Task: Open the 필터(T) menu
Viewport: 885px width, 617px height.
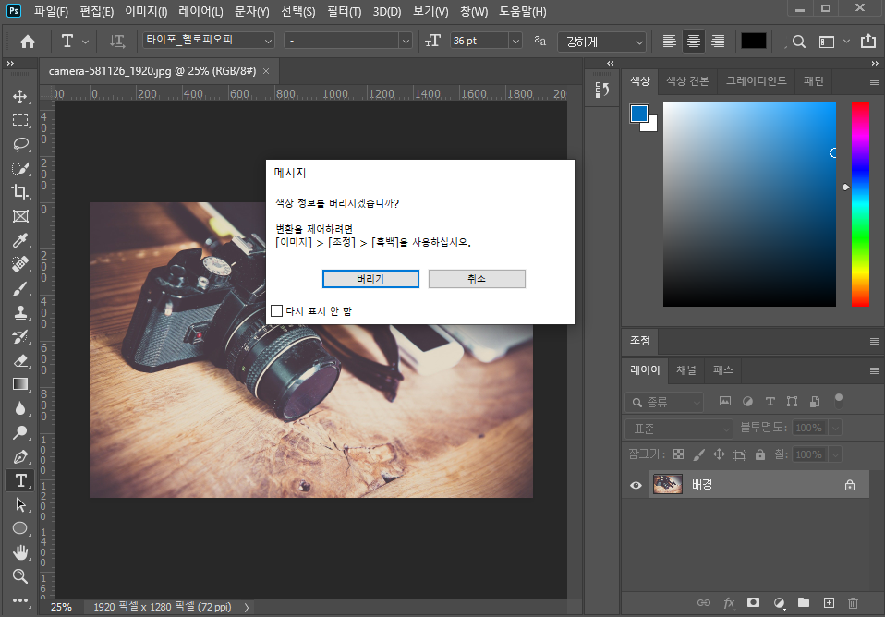Action: pos(345,11)
